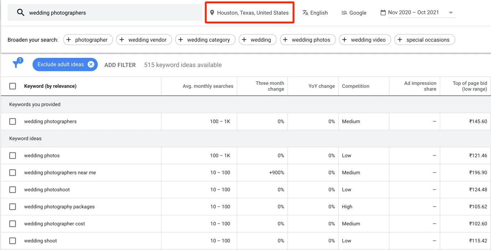The height and width of the screenshot is (250, 491).
Task: Open the filter funnel icon
Action: pyautogui.click(x=16, y=64)
